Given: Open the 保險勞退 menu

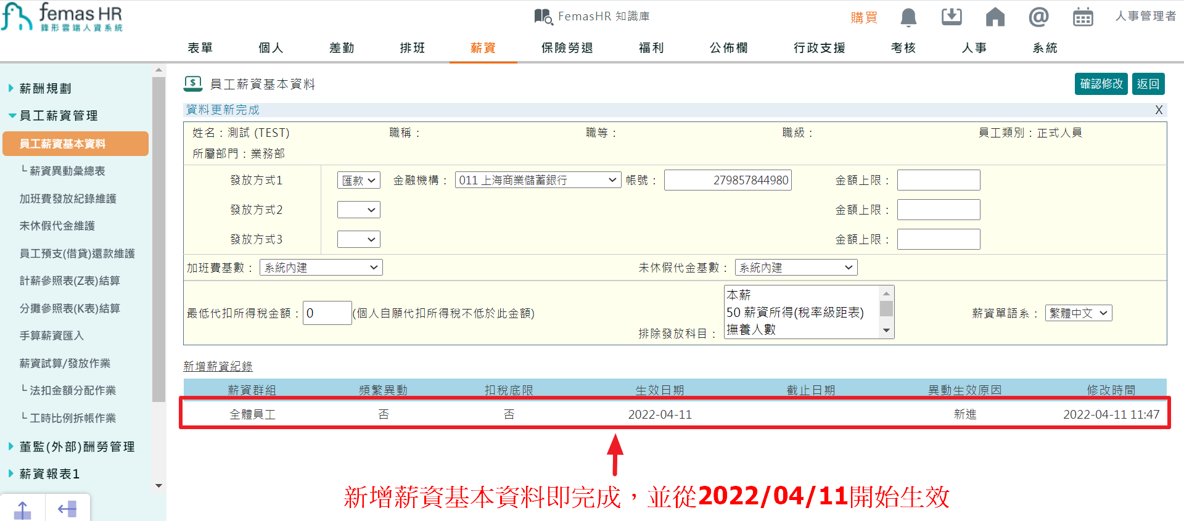Looking at the screenshot, I should pos(567,47).
